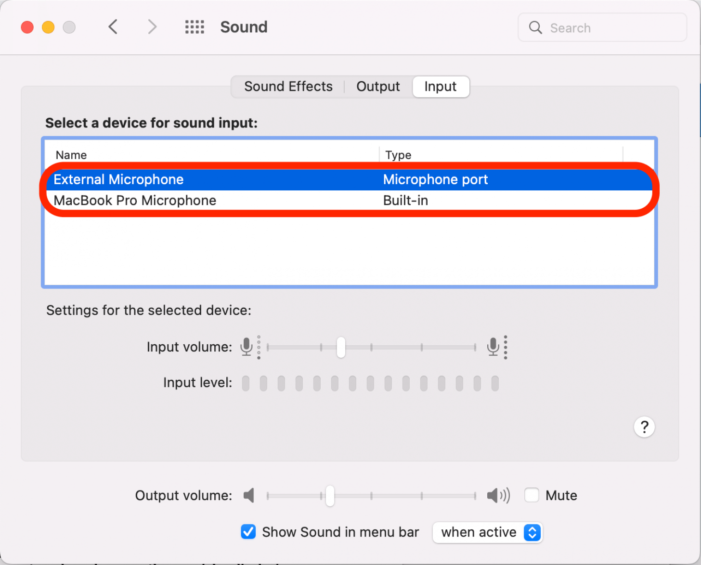This screenshot has height=565, width=701.
Task: Click the high input volume microphone icon
Action: point(493,347)
